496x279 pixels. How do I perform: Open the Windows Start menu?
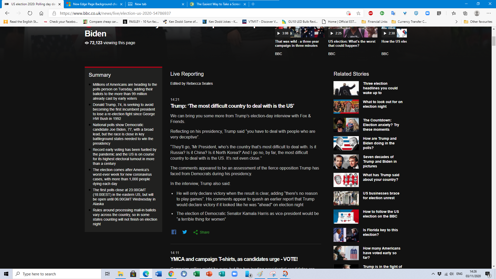6,274
